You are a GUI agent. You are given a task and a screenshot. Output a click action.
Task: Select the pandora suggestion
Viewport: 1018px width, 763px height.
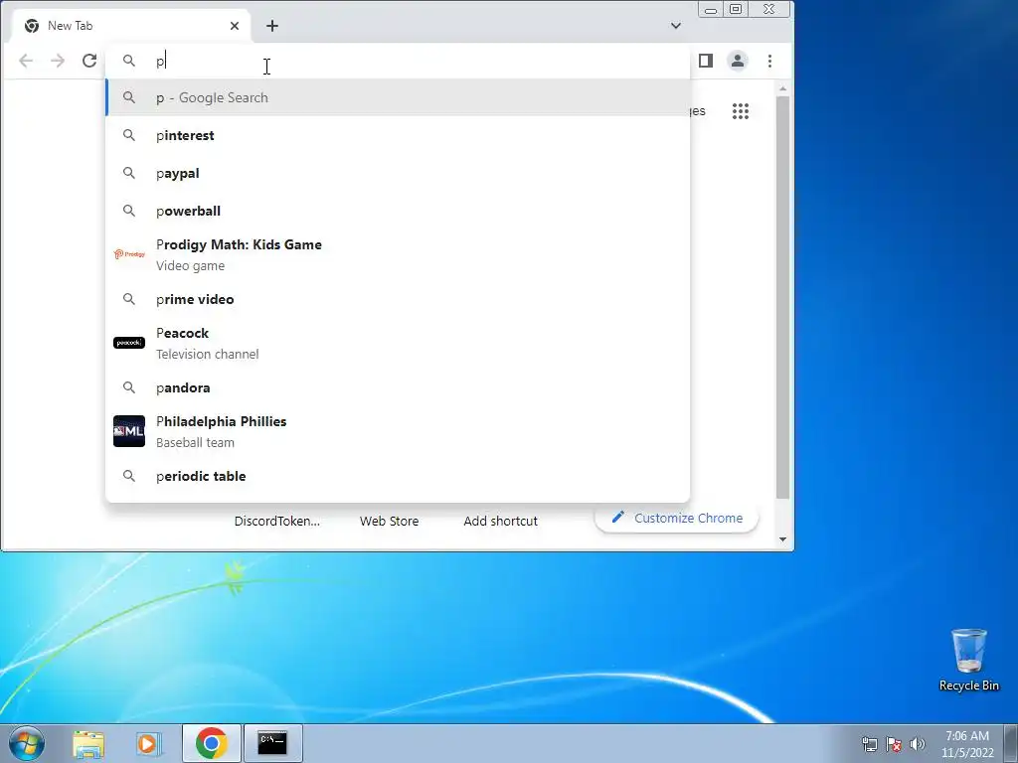point(398,387)
